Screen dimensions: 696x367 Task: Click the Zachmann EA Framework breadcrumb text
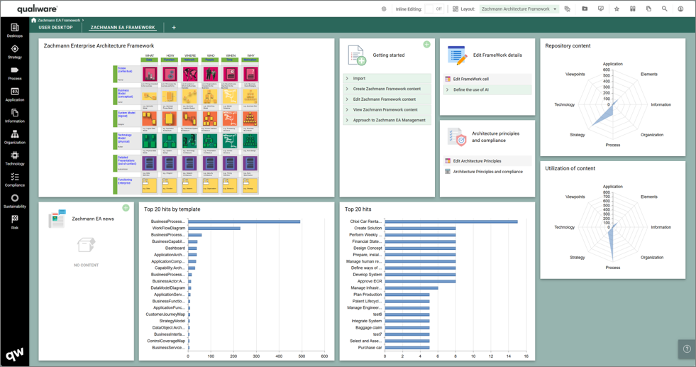pyautogui.click(x=59, y=21)
